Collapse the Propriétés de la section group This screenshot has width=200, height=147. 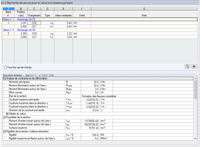[x=4, y=117]
